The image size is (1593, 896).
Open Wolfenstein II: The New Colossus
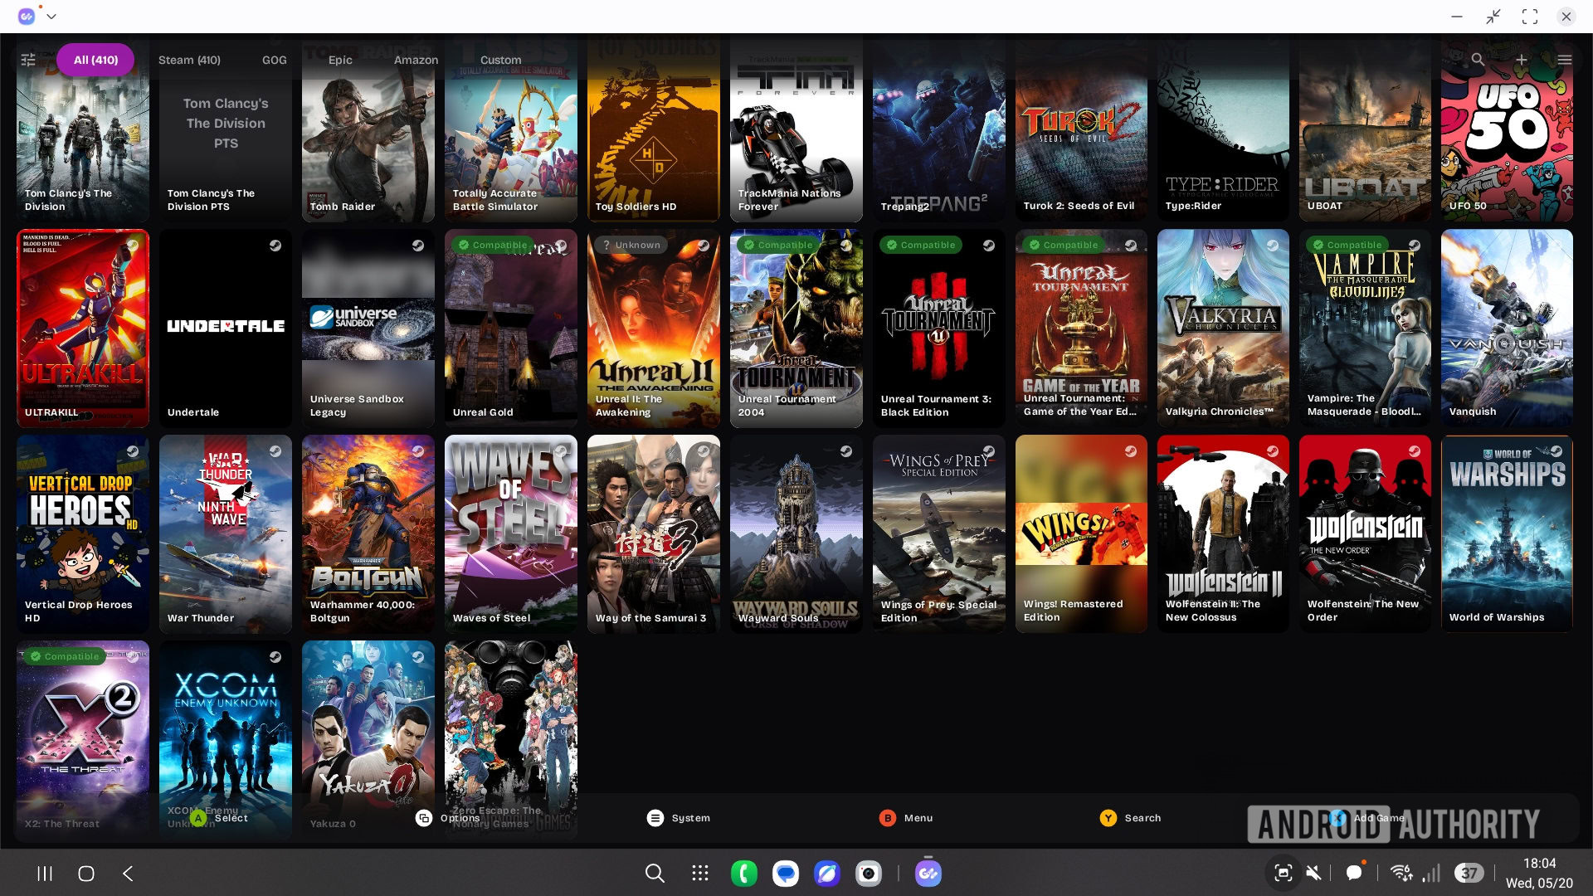point(1223,534)
